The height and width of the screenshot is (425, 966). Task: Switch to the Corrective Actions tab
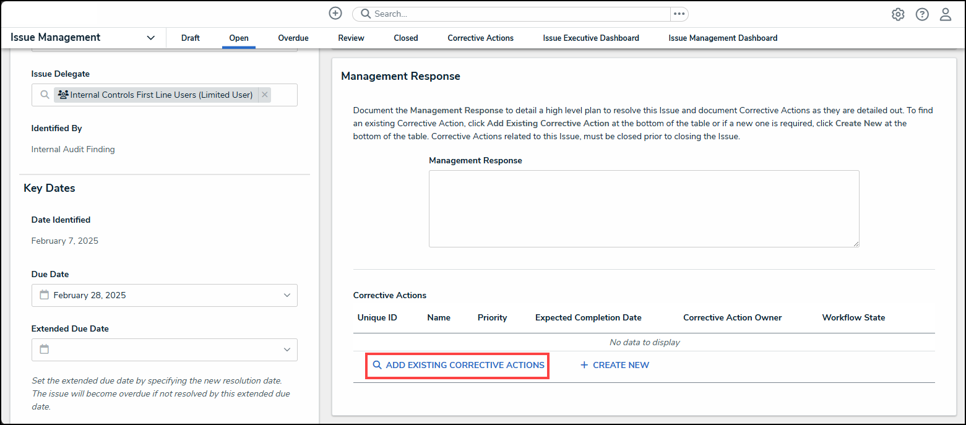(x=480, y=38)
